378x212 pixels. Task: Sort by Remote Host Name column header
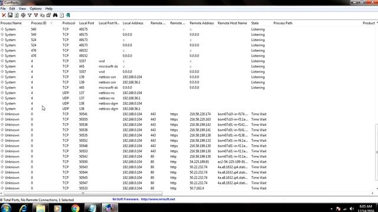point(232,23)
